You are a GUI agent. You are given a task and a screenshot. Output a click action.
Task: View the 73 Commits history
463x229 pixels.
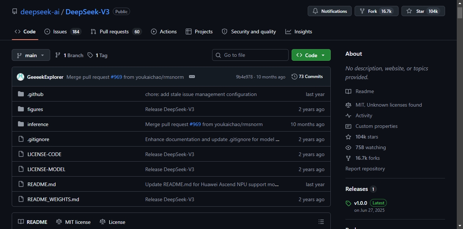tap(307, 77)
